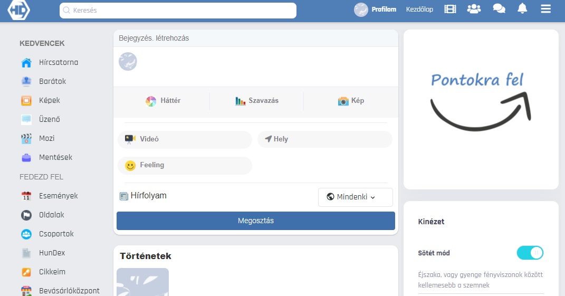Open Hírcsatorna in the sidebar
Viewport: 565px width, 296px height.
click(x=58, y=63)
